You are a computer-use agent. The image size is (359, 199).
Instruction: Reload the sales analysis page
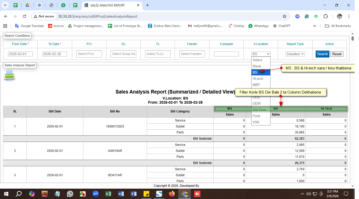click(24, 16)
